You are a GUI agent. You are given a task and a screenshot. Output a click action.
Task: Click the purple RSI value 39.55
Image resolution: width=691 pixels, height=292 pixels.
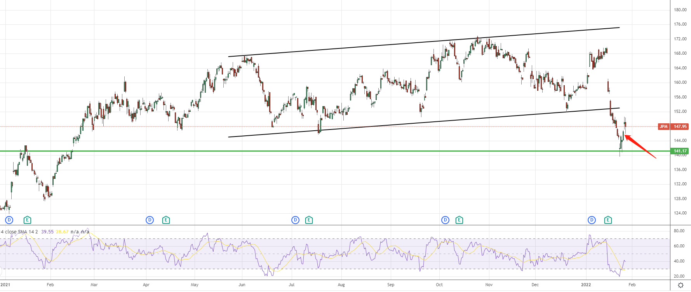[x=47, y=232]
